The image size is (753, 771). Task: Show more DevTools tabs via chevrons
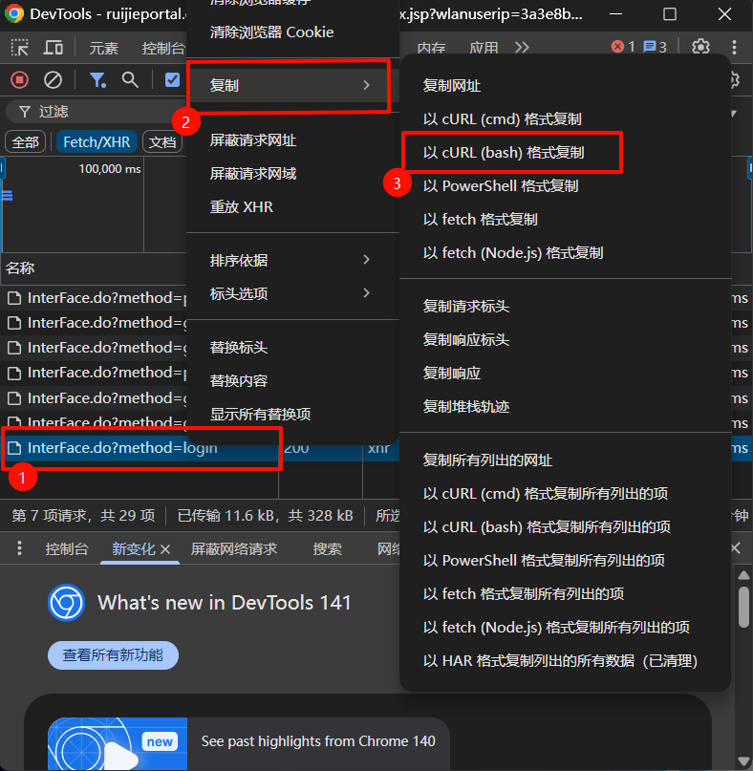click(x=522, y=48)
